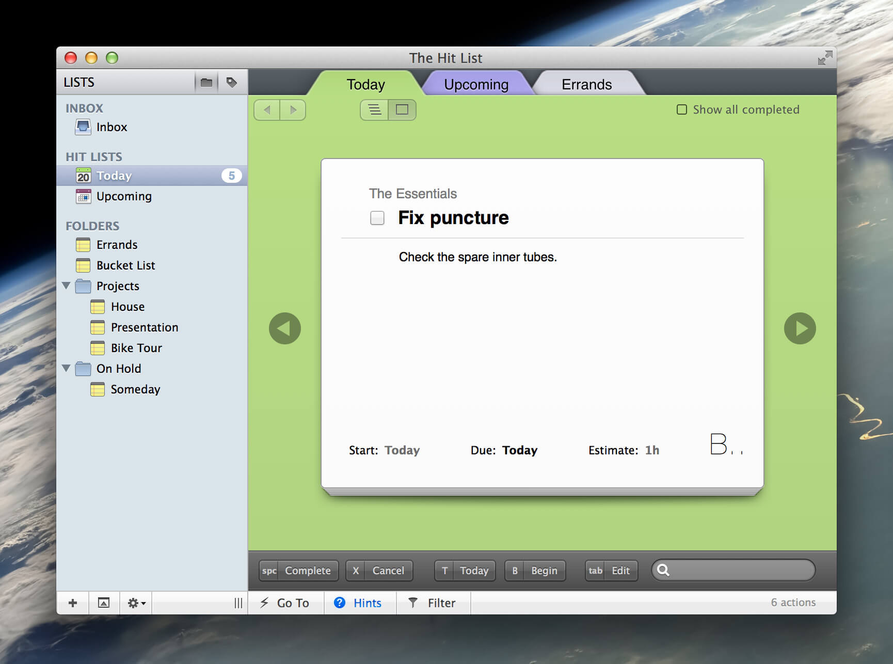Screen dimensions: 893x664
Task: Click the Cancel button
Action: coord(379,571)
